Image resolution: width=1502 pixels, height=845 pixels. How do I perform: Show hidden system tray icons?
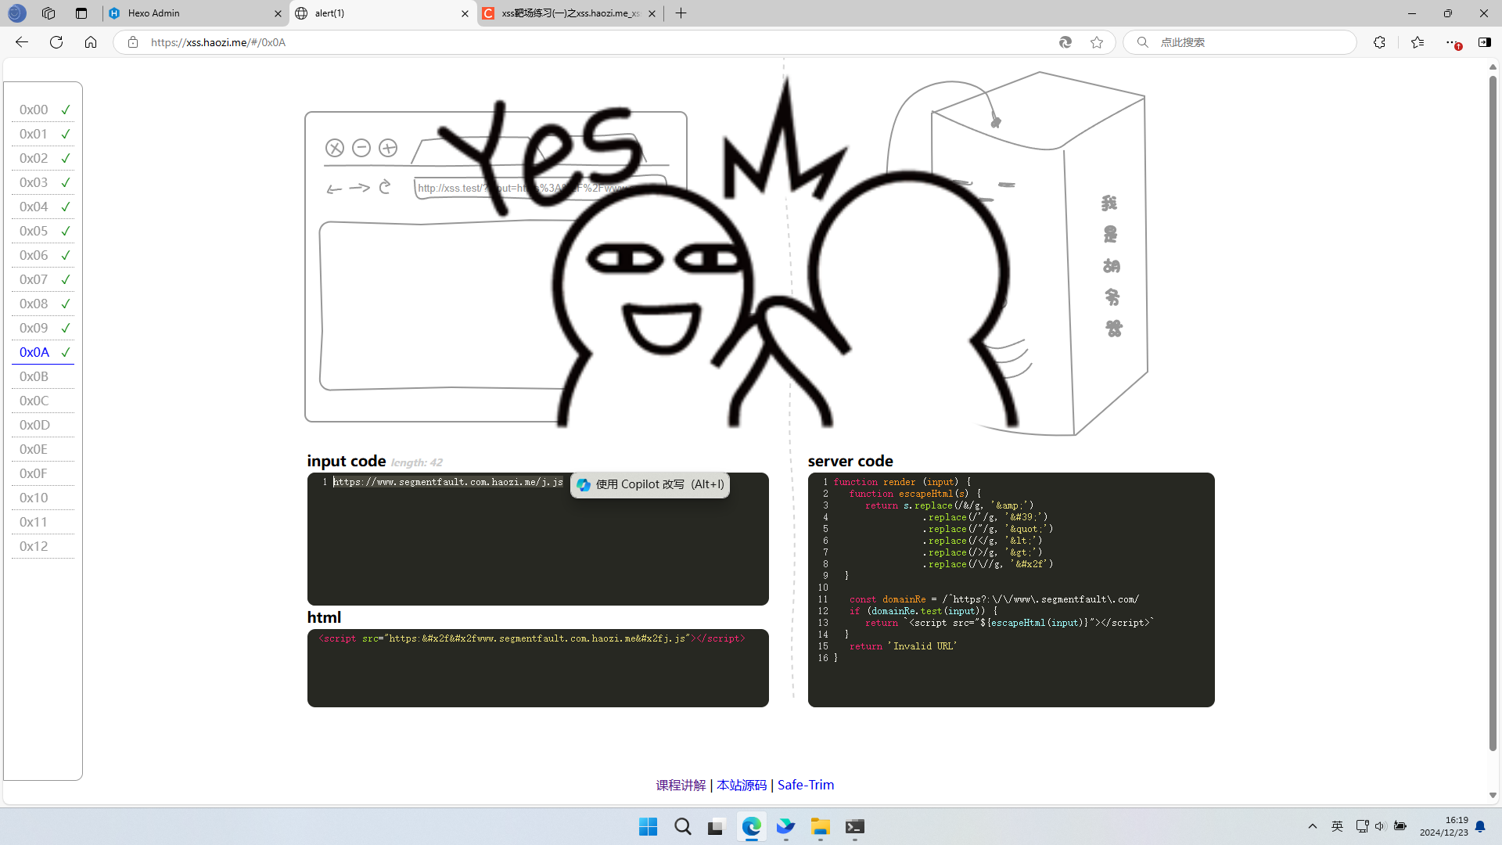click(1313, 826)
